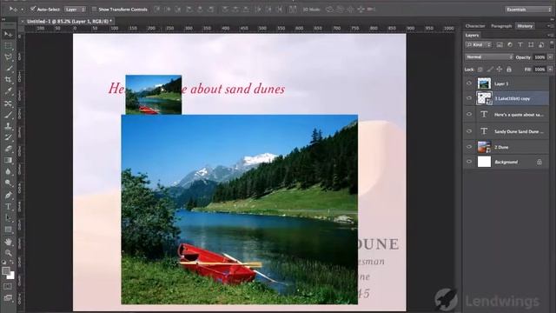Select the Move tool

point(8,34)
